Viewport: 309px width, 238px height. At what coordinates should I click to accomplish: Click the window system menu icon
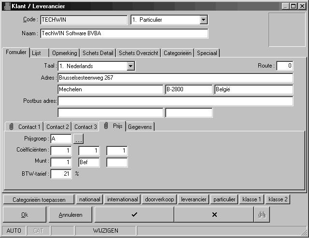[x=7, y=6]
